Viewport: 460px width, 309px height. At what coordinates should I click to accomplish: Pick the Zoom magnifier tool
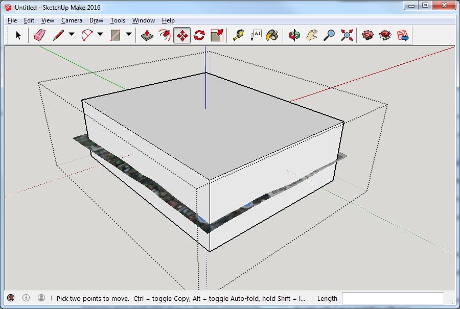(329, 35)
